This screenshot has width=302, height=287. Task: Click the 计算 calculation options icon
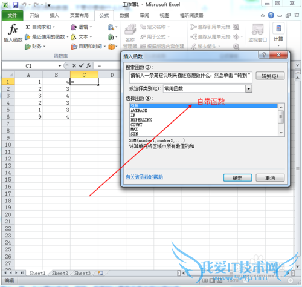tap(278, 28)
